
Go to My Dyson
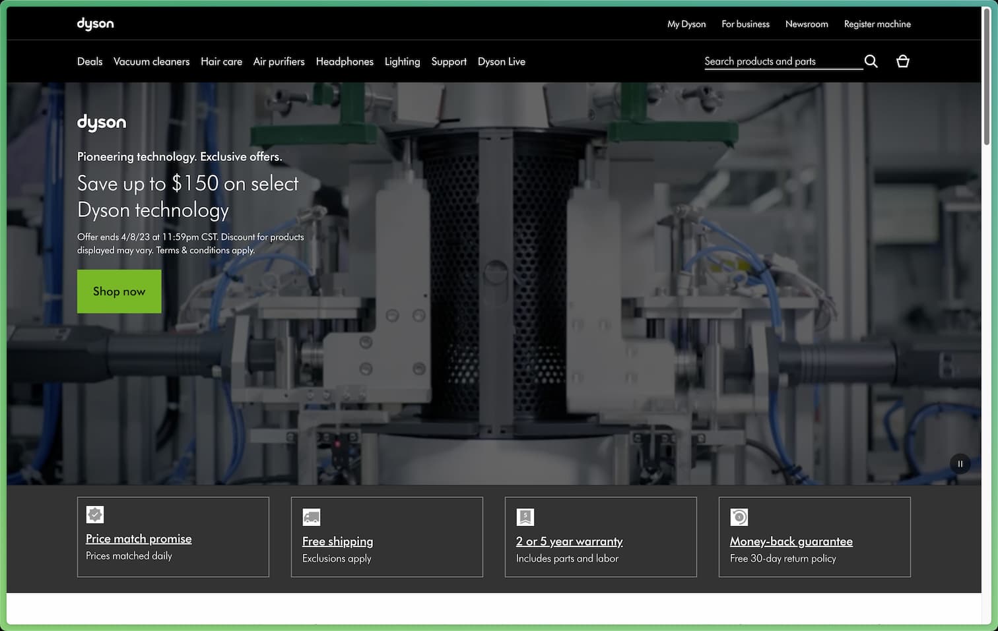point(686,24)
